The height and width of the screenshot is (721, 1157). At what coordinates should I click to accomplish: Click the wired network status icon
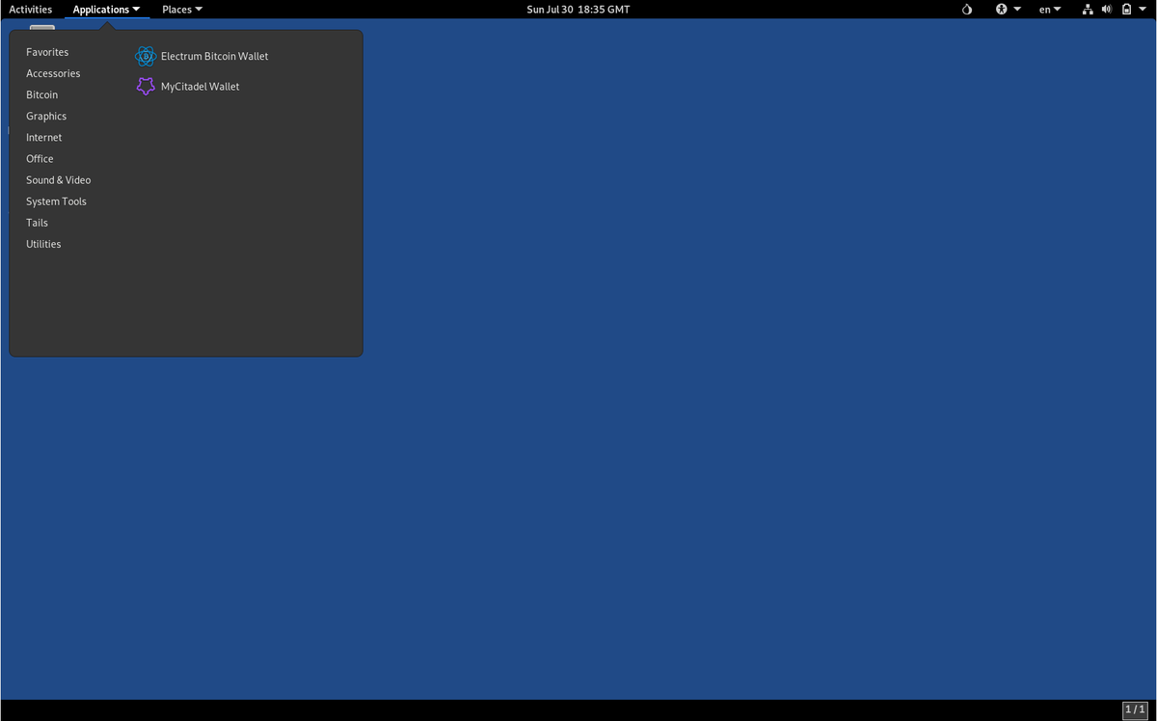click(1088, 10)
